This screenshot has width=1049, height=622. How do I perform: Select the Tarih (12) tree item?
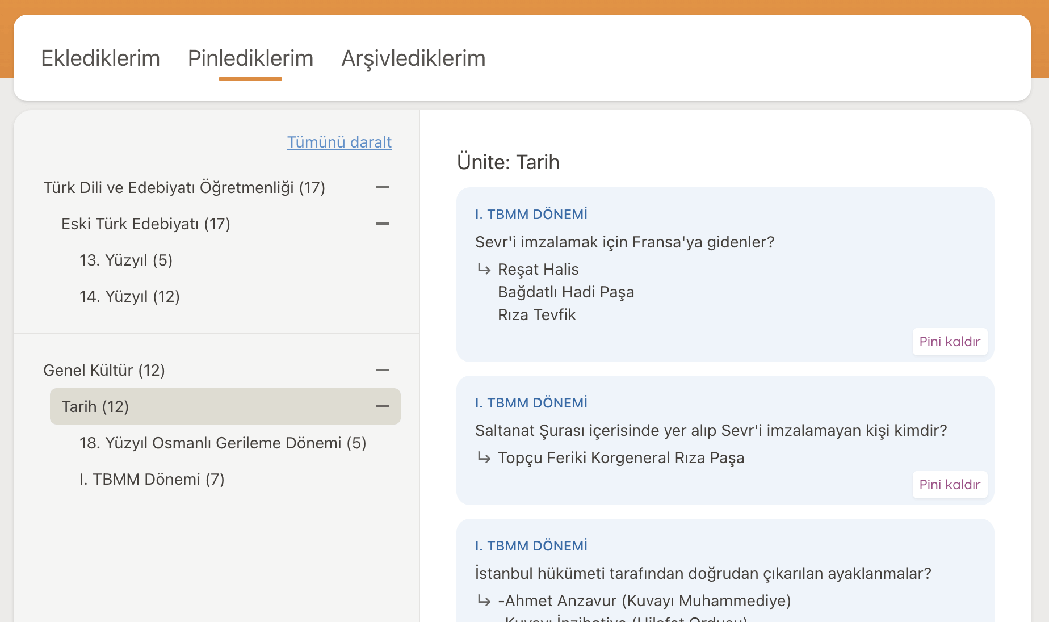pos(95,406)
